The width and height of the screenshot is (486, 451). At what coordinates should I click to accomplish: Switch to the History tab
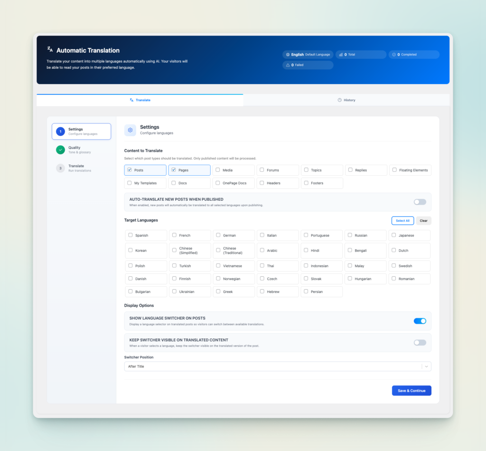pos(346,100)
